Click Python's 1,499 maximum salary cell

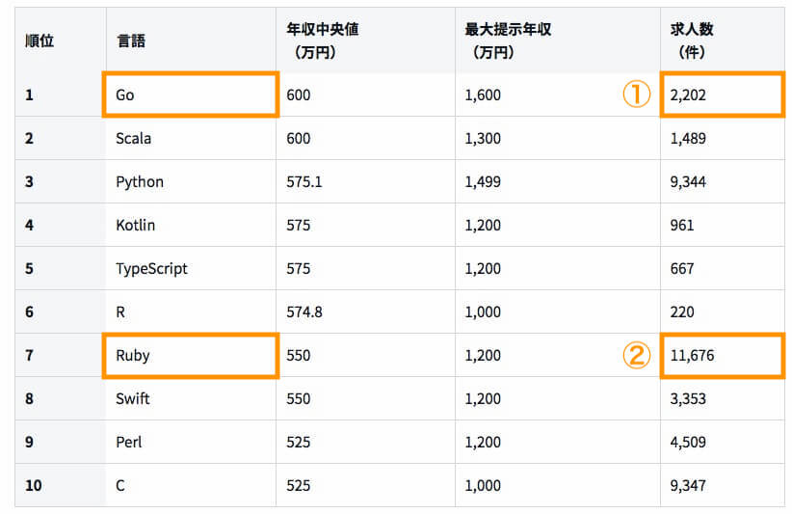(558, 181)
